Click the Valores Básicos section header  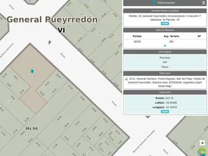click(165, 30)
